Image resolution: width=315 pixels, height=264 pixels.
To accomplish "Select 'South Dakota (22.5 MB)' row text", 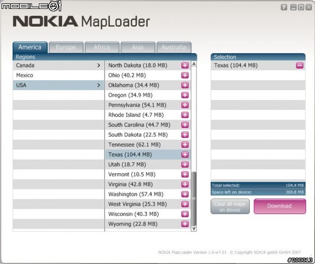I will [x=138, y=134].
